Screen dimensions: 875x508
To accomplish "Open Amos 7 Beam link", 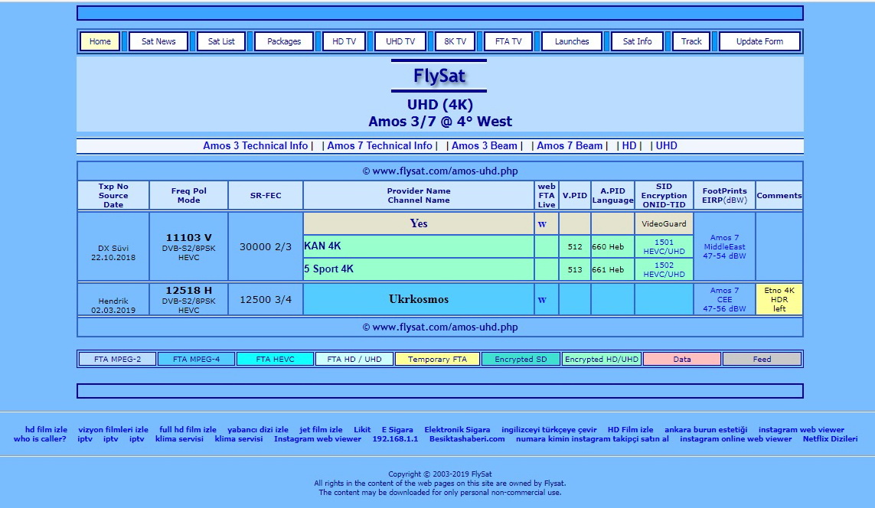I will (x=570, y=145).
